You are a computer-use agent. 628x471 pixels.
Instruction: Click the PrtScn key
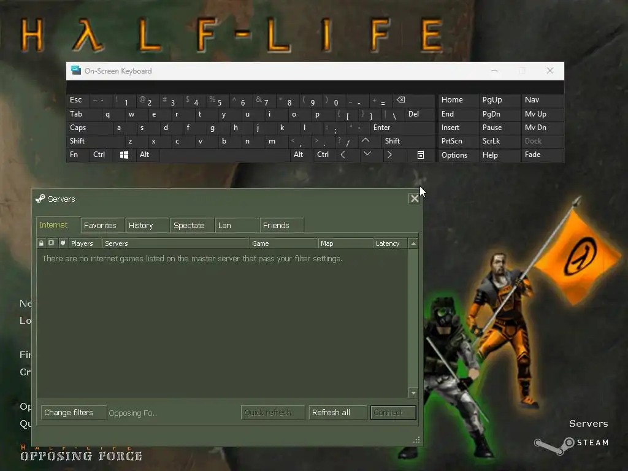458,141
